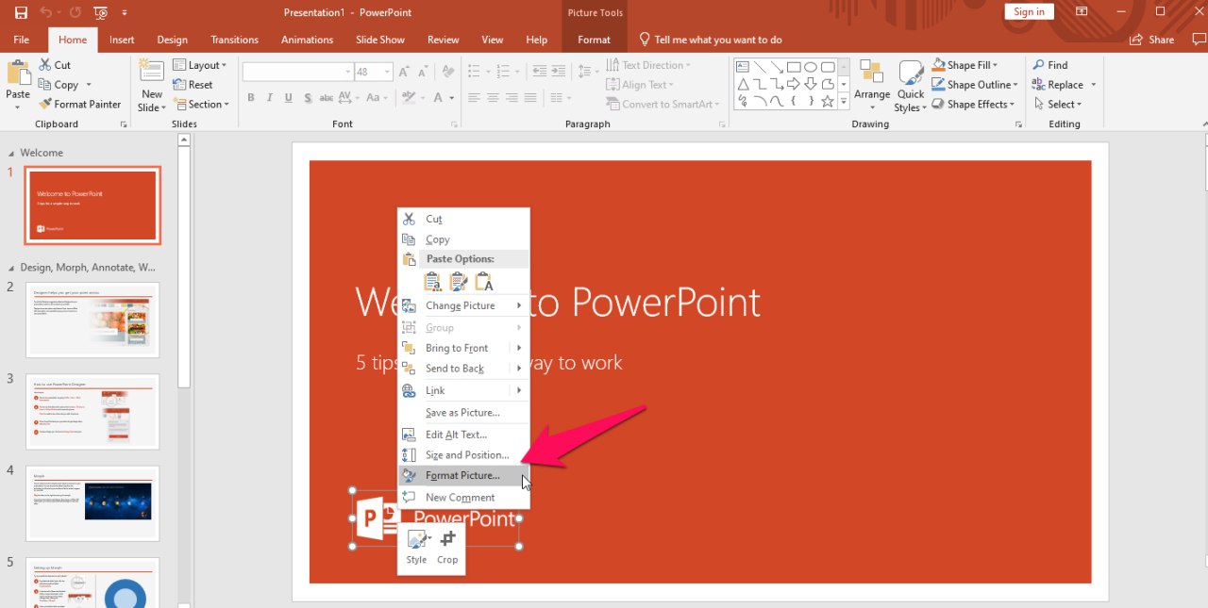Choose the Keep Source Formatting paste option
This screenshot has height=608, width=1208.
[x=458, y=281]
